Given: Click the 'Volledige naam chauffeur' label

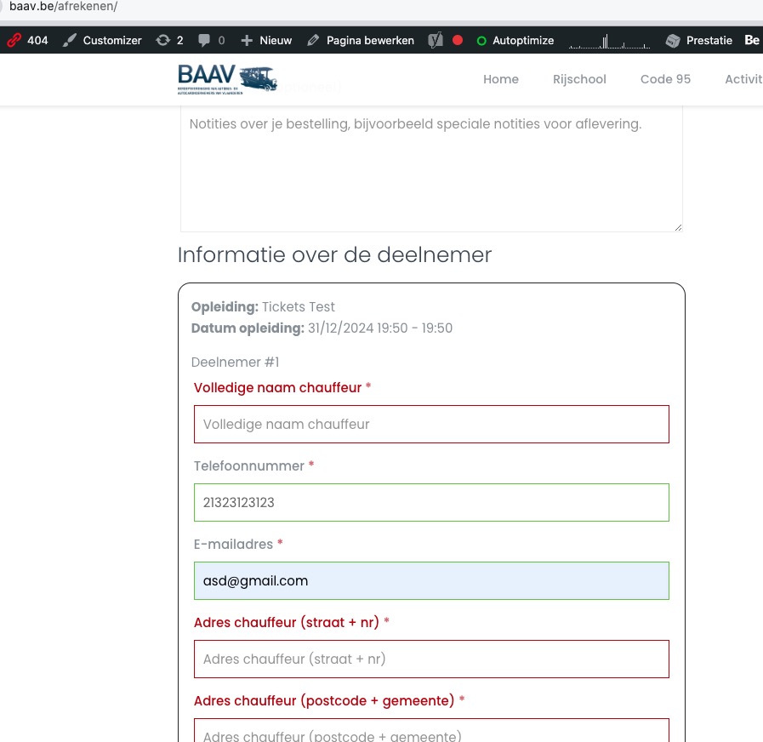Looking at the screenshot, I should coord(277,387).
